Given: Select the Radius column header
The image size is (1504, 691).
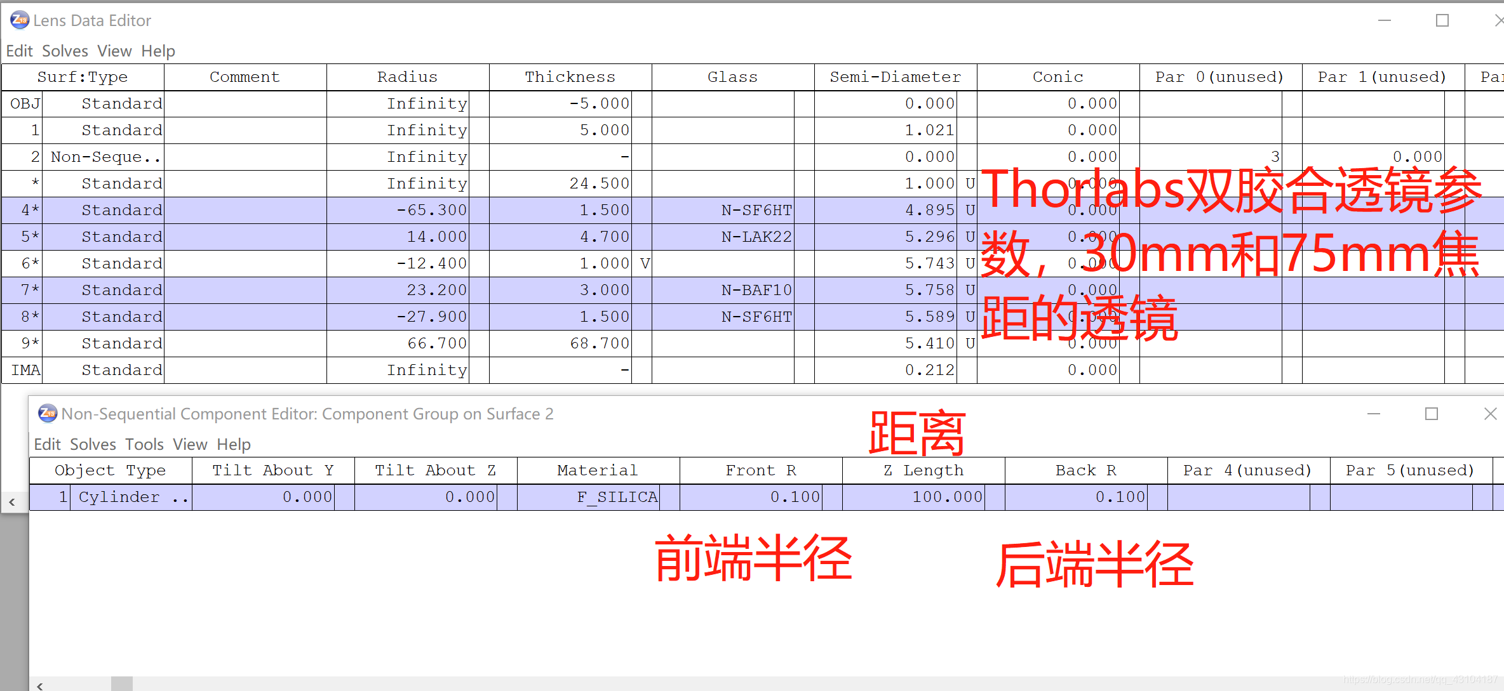Looking at the screenshot, I should (x=408, y=77).
